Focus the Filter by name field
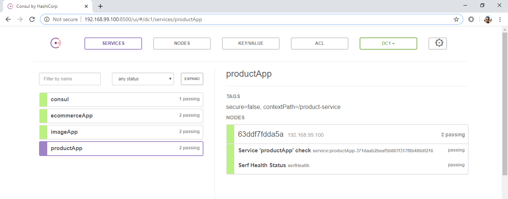508x199 pixels. (70, 79)
